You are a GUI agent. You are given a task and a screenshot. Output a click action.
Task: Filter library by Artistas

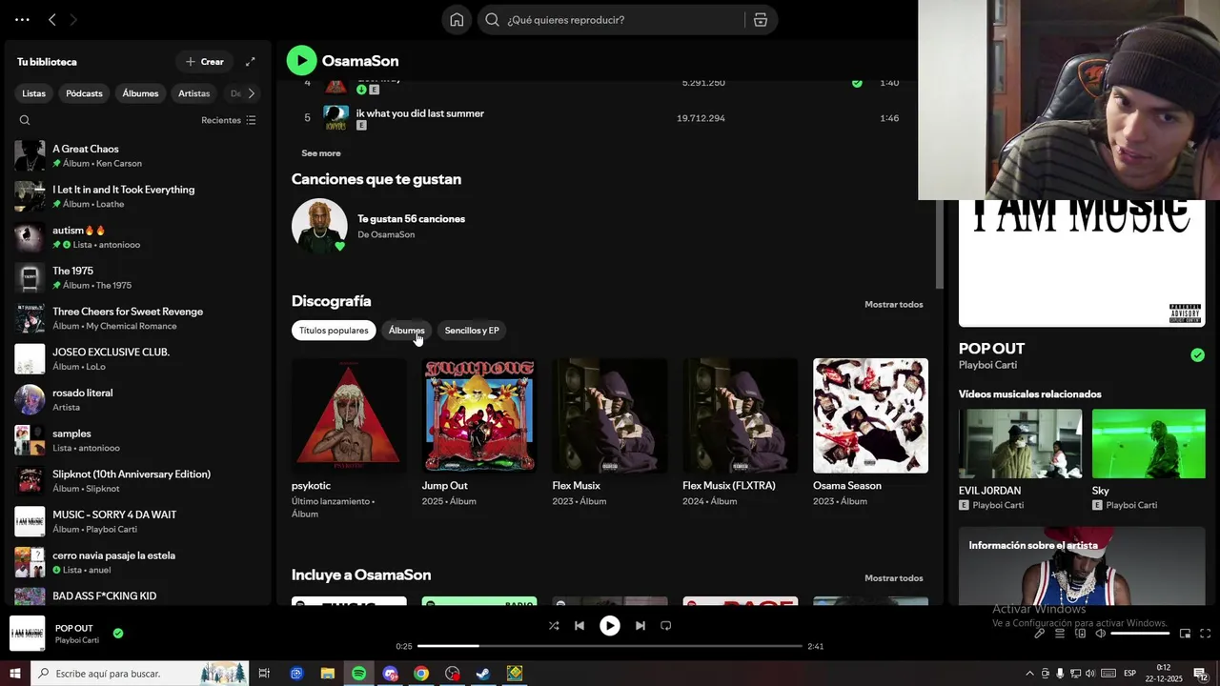click(193, 93)
